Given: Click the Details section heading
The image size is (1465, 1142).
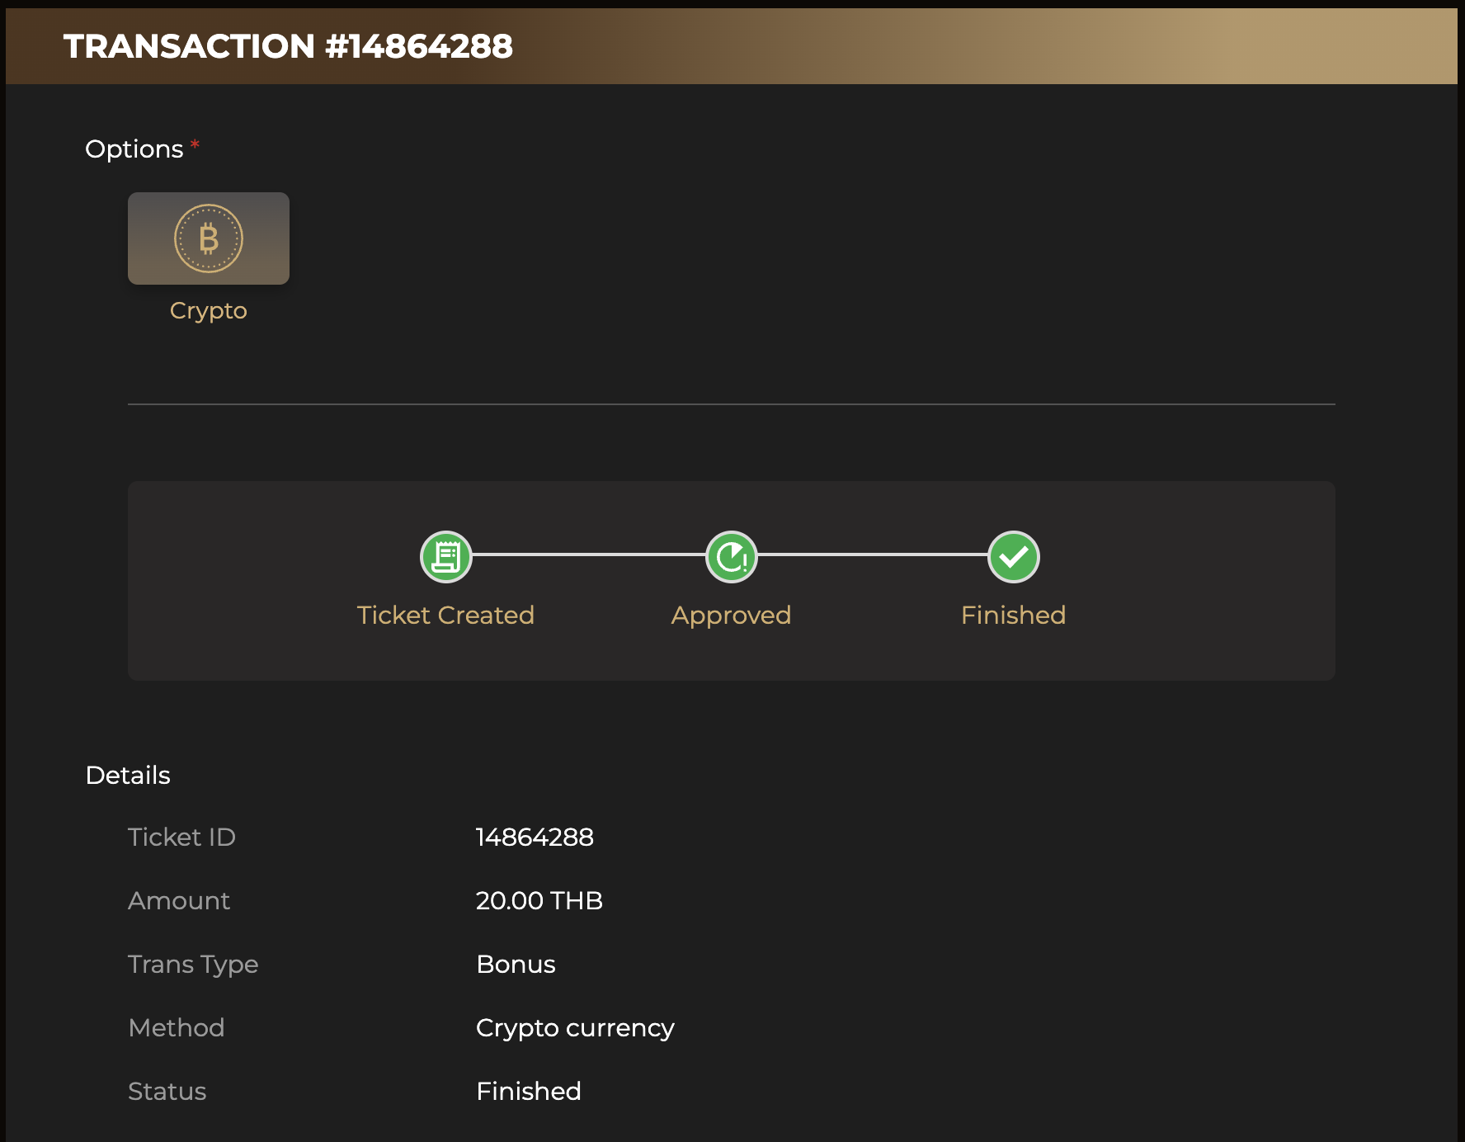Looking at the screenshot, I should [x=128, y=776].
